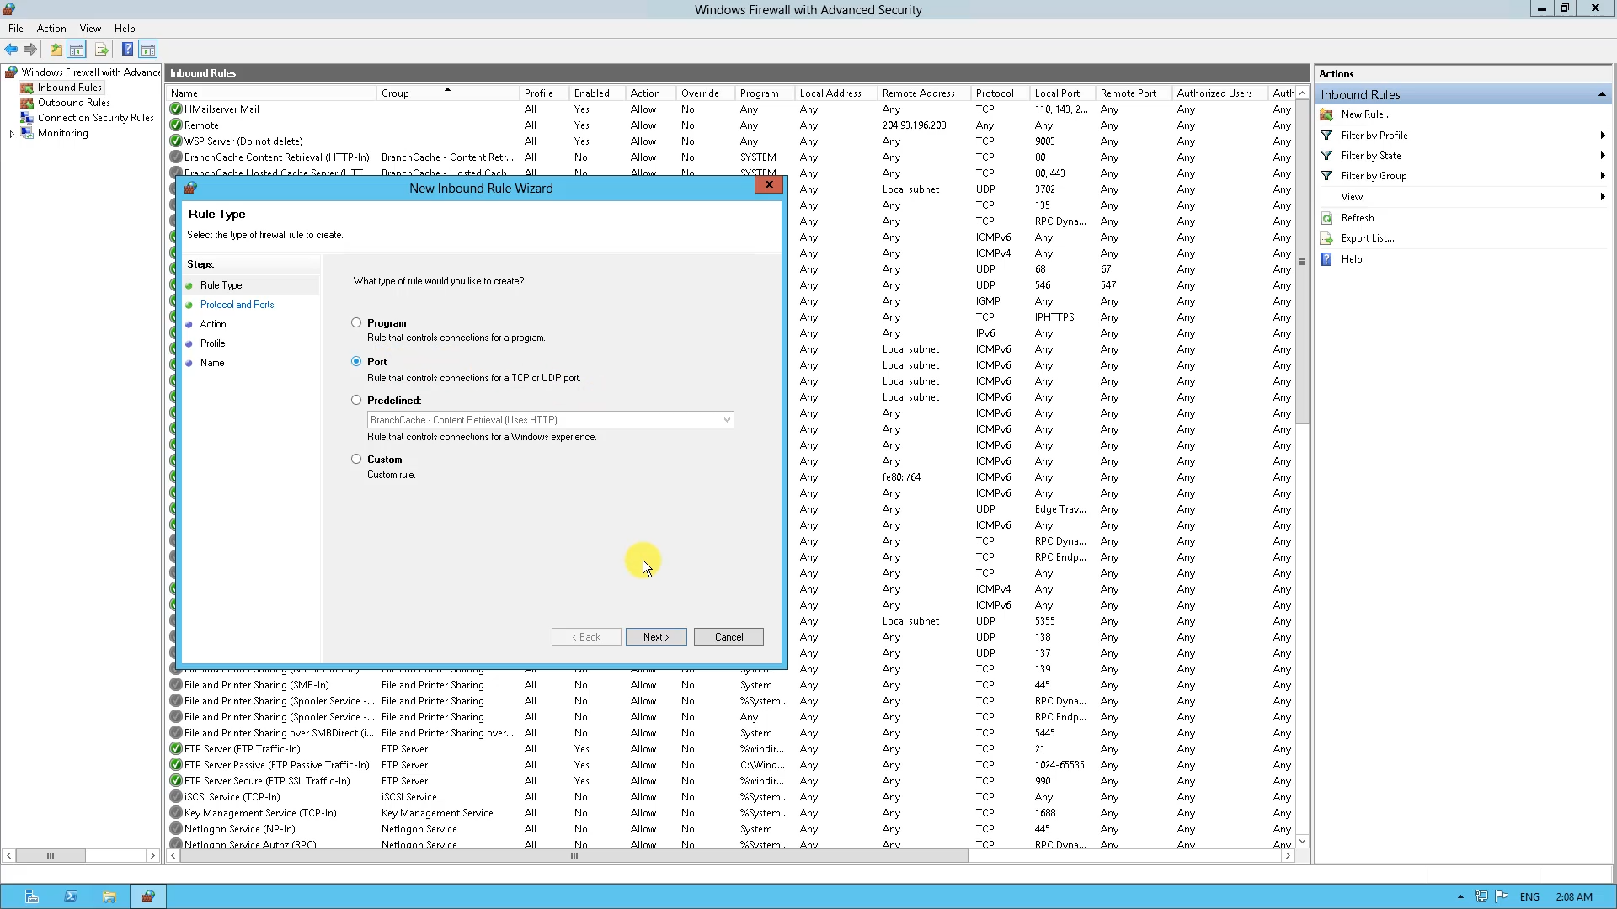Open the File menu
This screenshot has width=1617, height=909.
[x=16, y=29]
